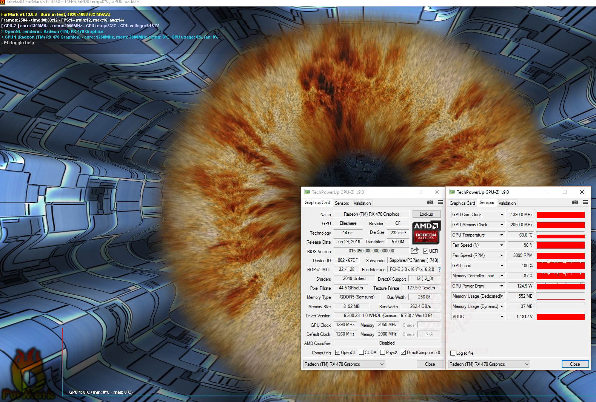
Task: Switch to Validation tab in left window
Action: click(x=362, y=203)
